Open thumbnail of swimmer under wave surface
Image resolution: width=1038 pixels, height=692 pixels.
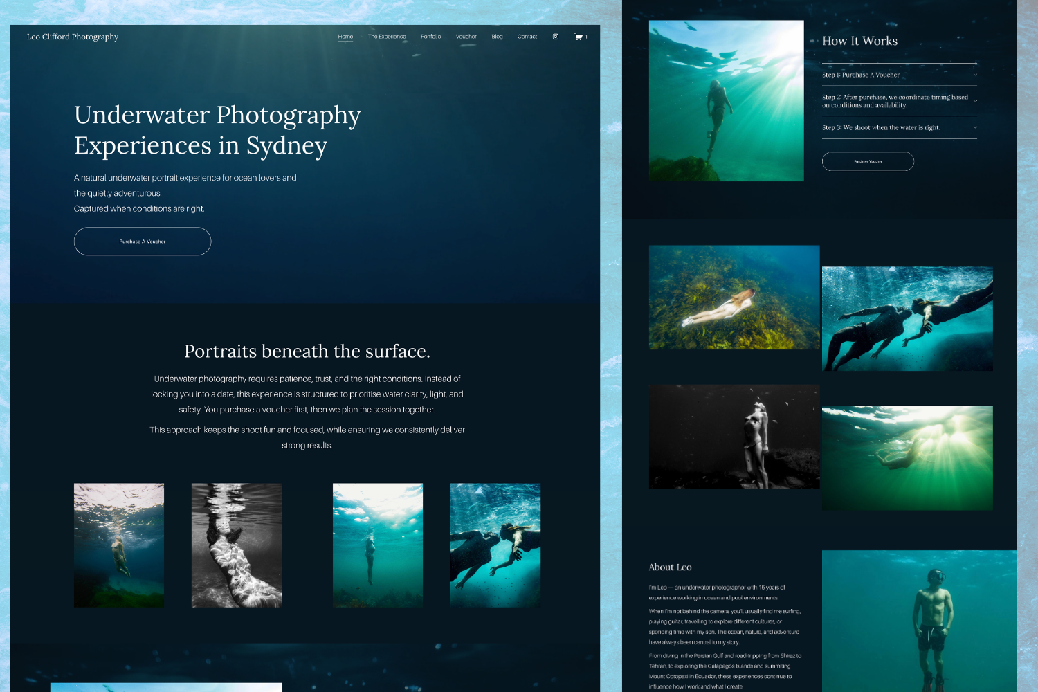click(x=119, y=545)
